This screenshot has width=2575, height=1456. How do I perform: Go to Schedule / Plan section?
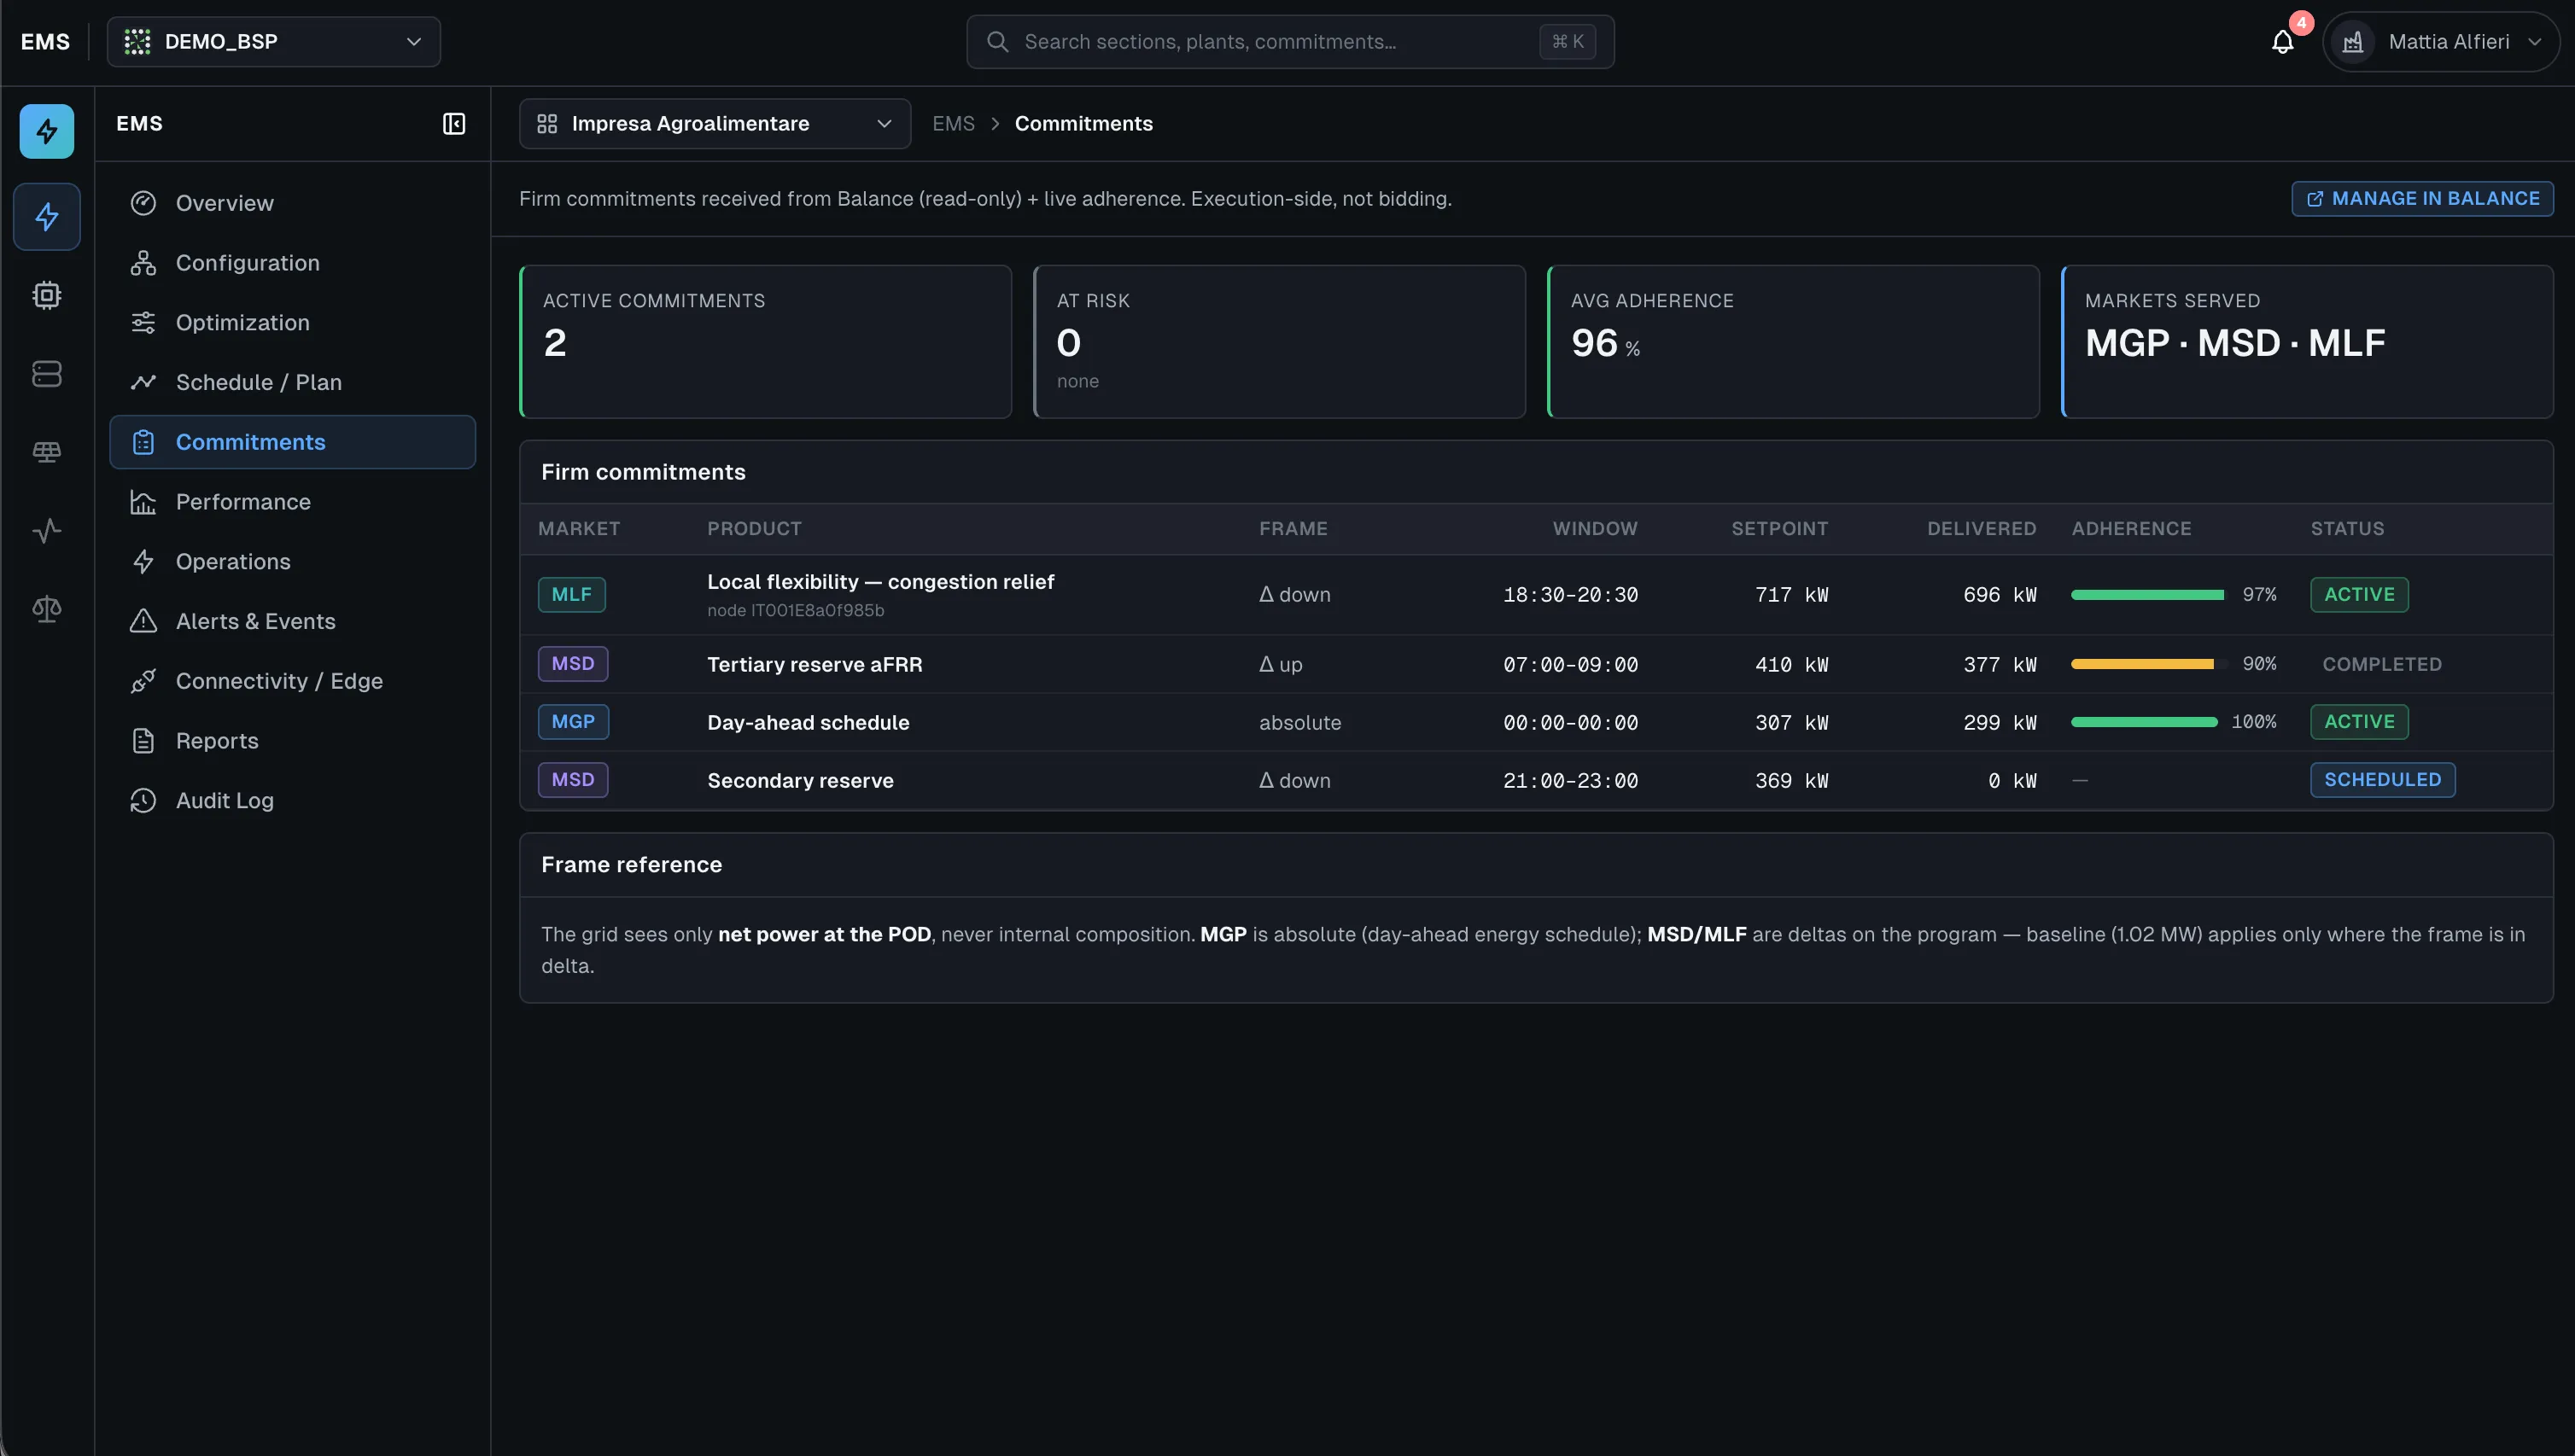(292, 382)
